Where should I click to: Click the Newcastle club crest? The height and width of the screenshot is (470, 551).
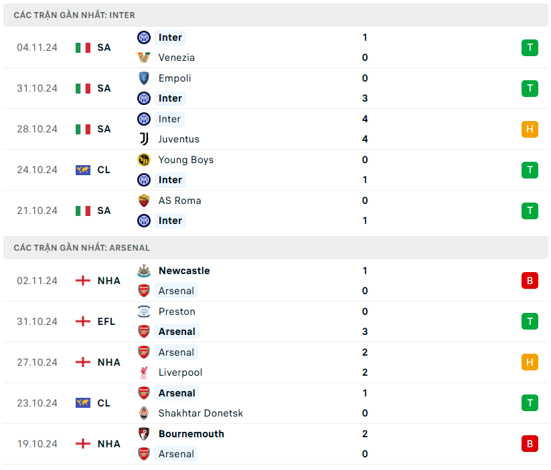tap(144, 271)
